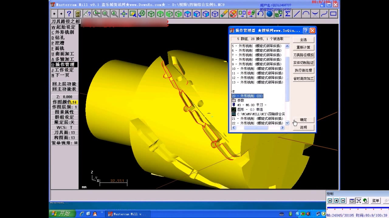Select the create arc tool icon
Screen dimensions: 389x218
tap(306, 14)
